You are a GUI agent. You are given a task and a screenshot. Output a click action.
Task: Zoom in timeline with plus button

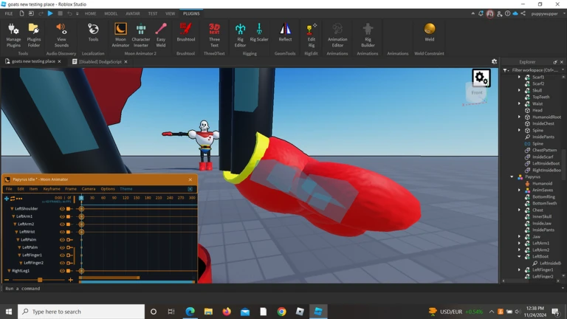pos(71,280)
